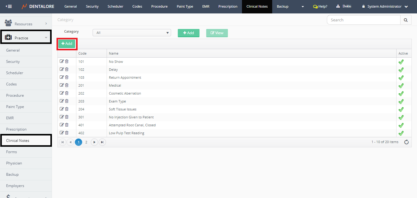Expand System Administrator user menu

[x=385, y=6]
